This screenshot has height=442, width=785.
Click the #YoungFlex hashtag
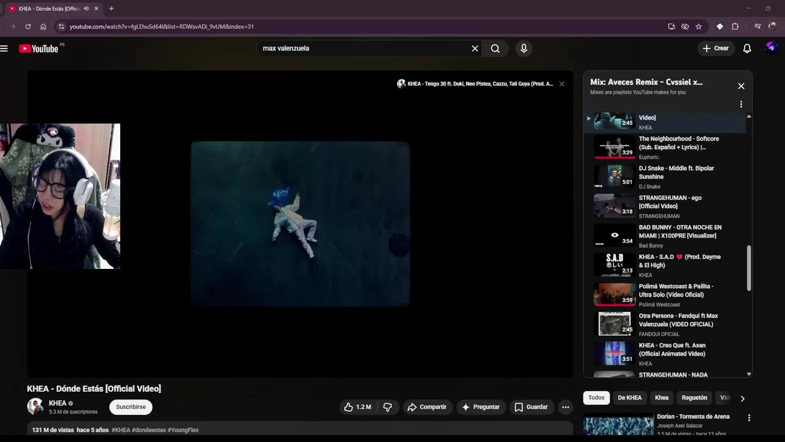click(x=183, y=430)
